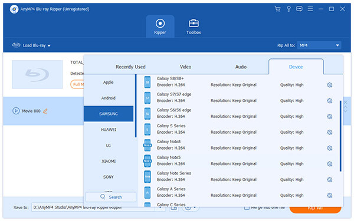
Task: Open the feedback chat icon
Action: [x=299, y=9]
